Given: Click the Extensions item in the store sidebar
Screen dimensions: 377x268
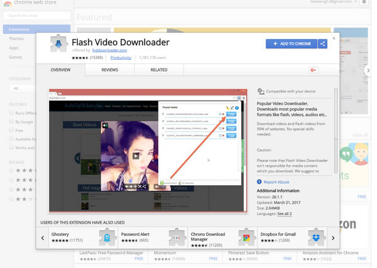Looking at the screenshot, I should point(36,29).
